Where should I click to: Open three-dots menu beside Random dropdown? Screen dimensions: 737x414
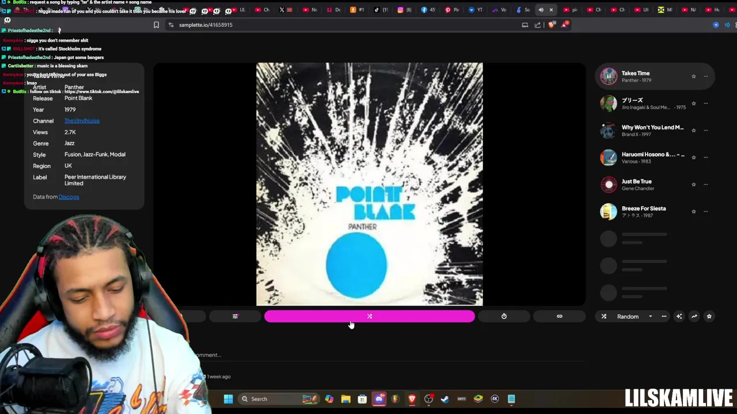click(x=664, y=316)
